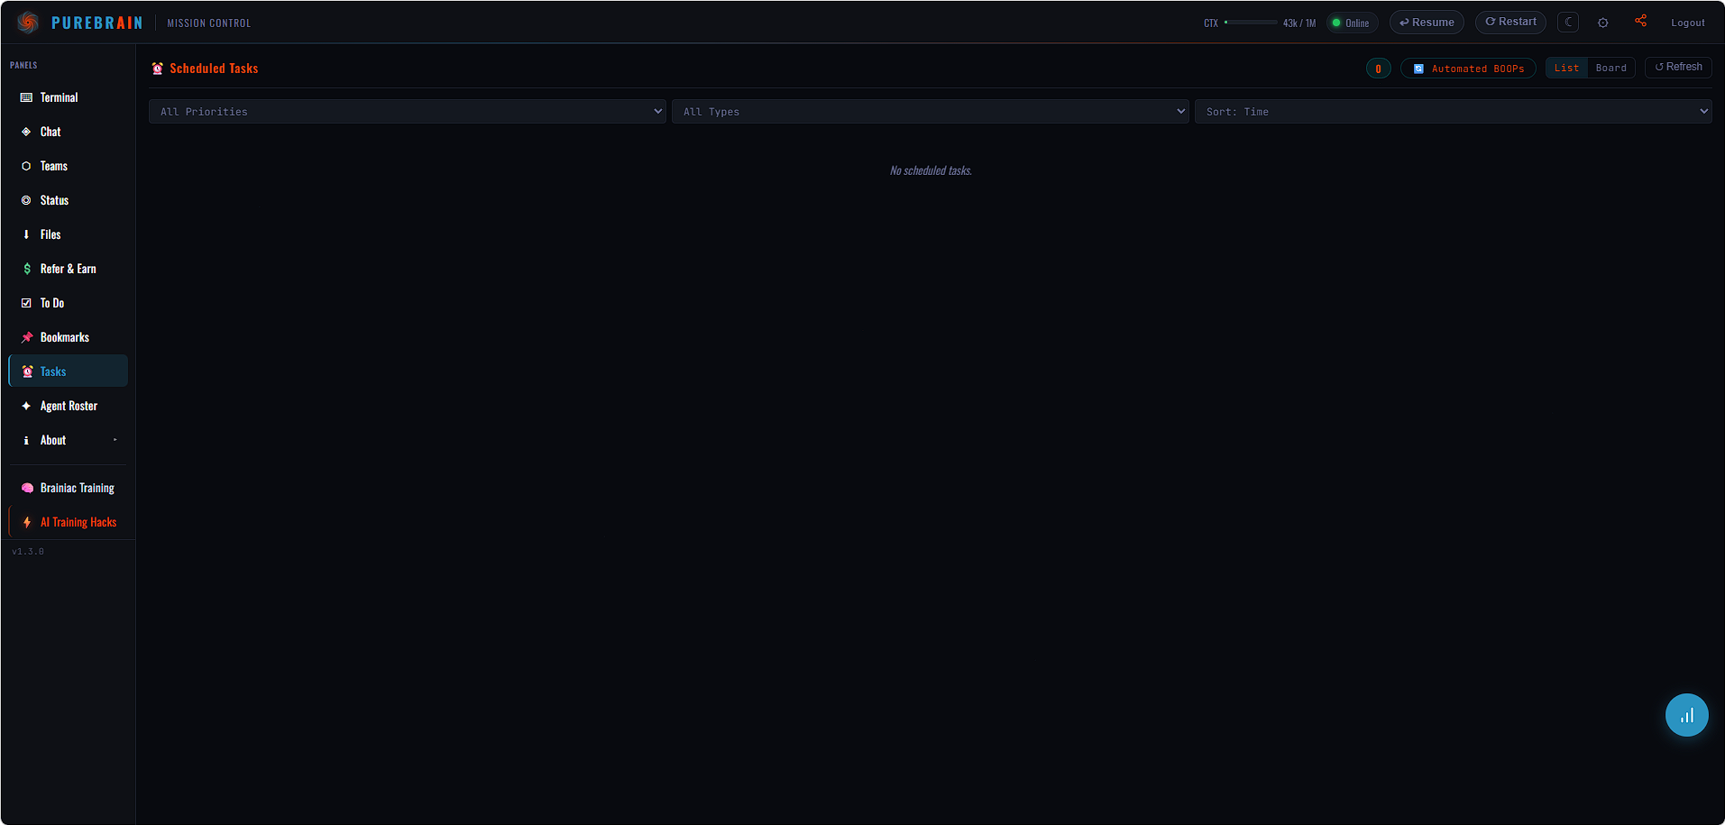
Task: Open the All Types filter dropdown
Action: pos(931,112)
